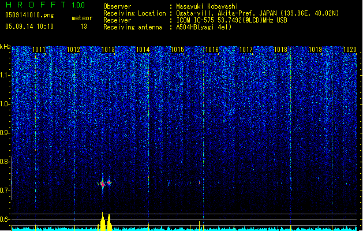Click the 1020 time marker
The width and height of the screenshot is (363, 231).
350,50
